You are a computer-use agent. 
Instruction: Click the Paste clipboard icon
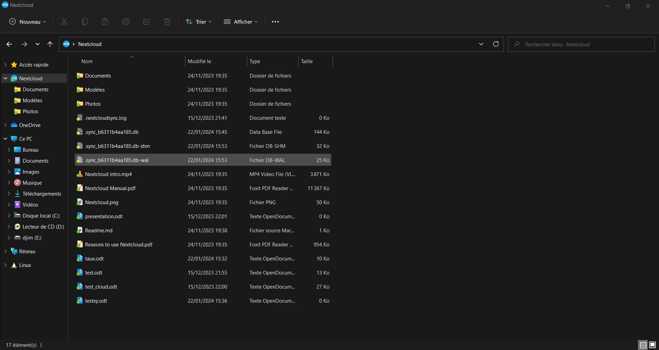tap(105, 22)
